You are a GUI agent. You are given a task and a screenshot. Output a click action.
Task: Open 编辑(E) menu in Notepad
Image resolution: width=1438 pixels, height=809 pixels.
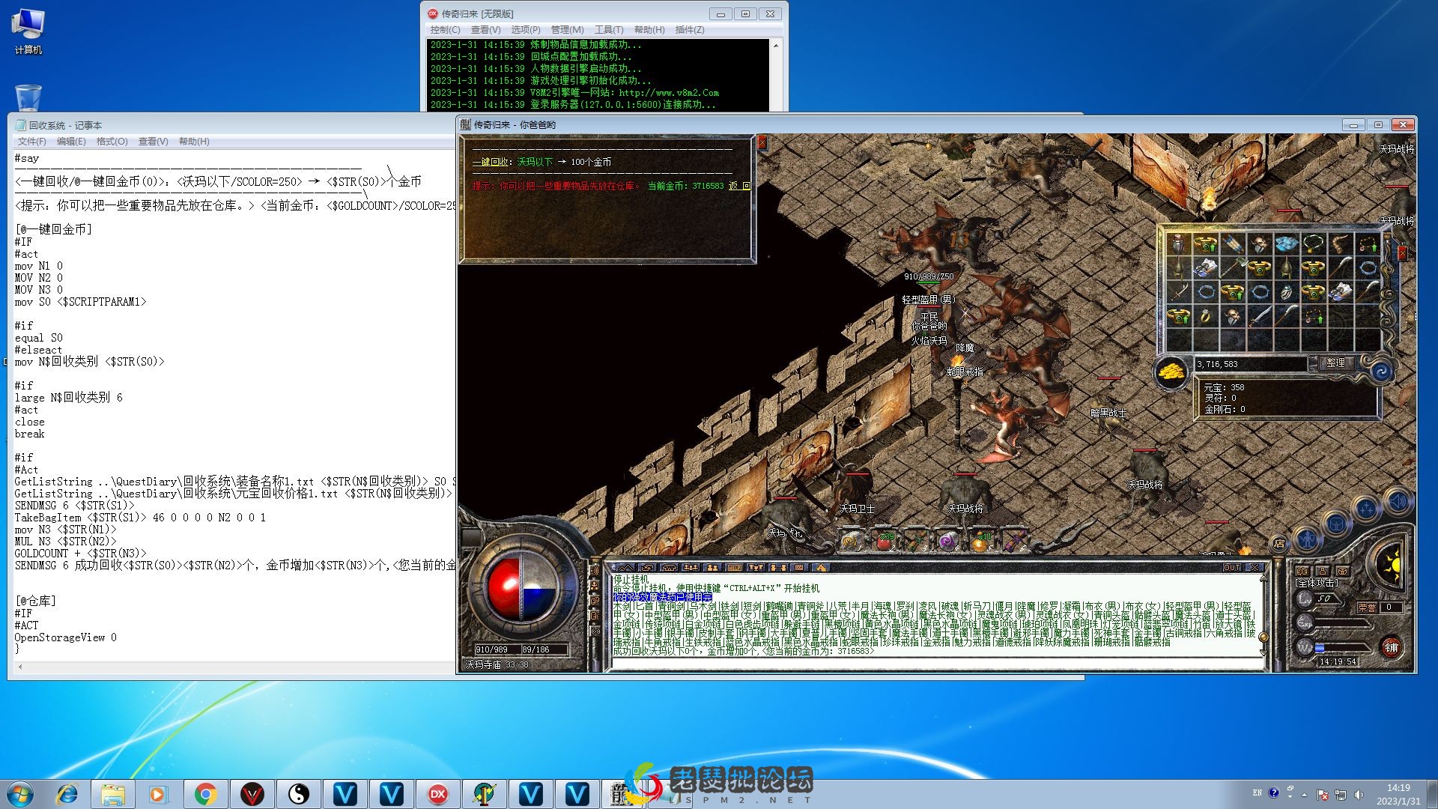71,142
